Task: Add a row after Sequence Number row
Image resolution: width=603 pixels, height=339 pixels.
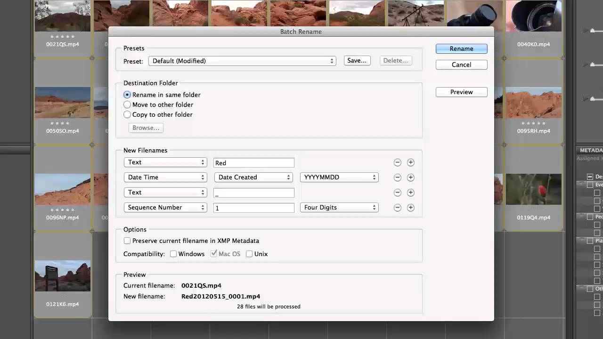Action: pos(410,208)
